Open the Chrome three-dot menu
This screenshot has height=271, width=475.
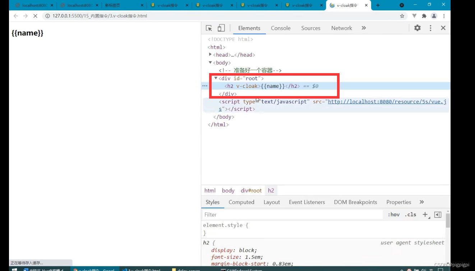pyautogui.click(x=444, y=16)
